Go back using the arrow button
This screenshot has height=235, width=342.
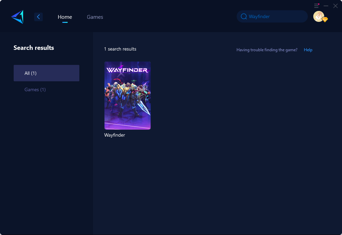point(38,17)
